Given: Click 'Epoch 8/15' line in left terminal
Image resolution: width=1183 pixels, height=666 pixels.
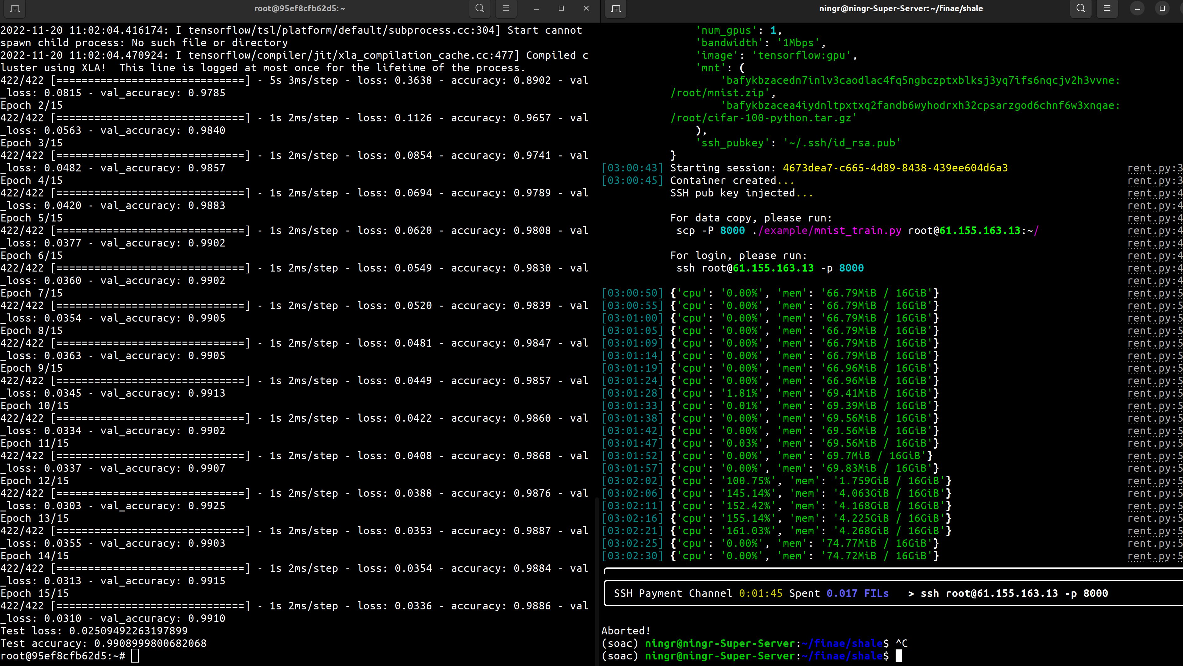Looking at the screenshot, I should point(31,330).
